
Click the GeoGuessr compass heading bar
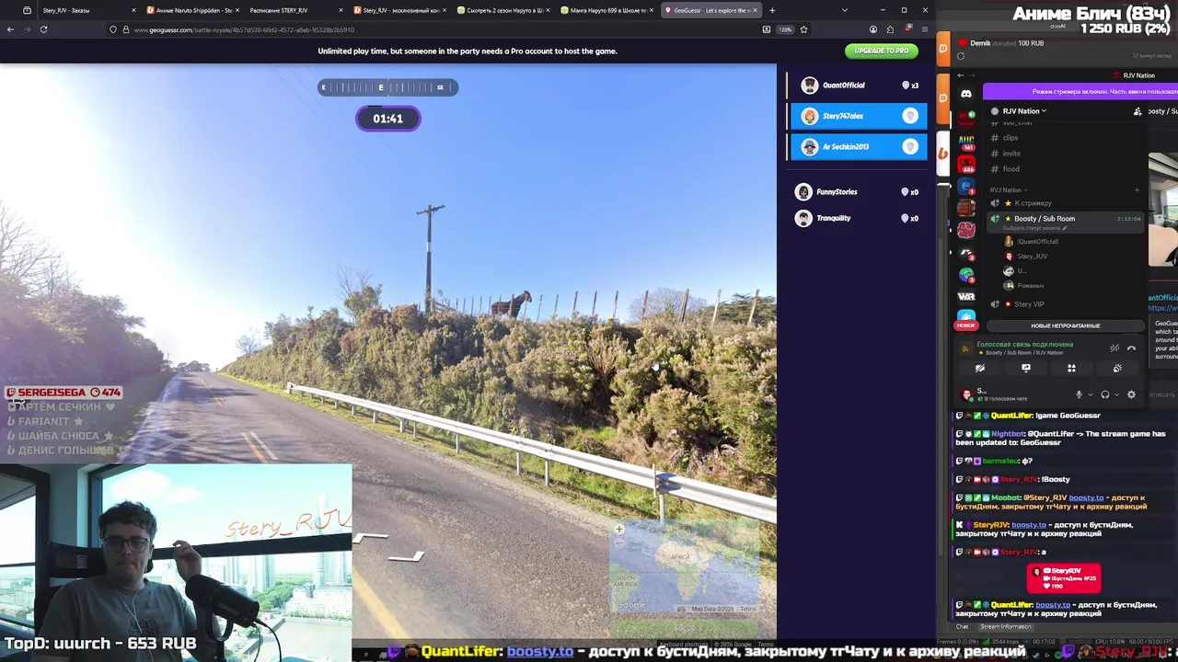coord(387,87)
